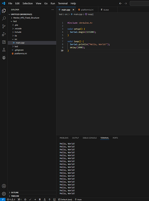Click the Default (test) environment switcher
This screenshot has width=149, height=201.
(x=65, y=199)
